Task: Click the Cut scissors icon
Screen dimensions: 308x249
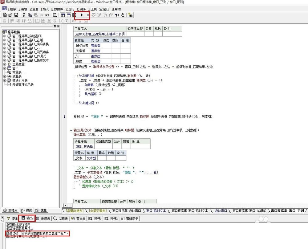Action: pos(24,15)
